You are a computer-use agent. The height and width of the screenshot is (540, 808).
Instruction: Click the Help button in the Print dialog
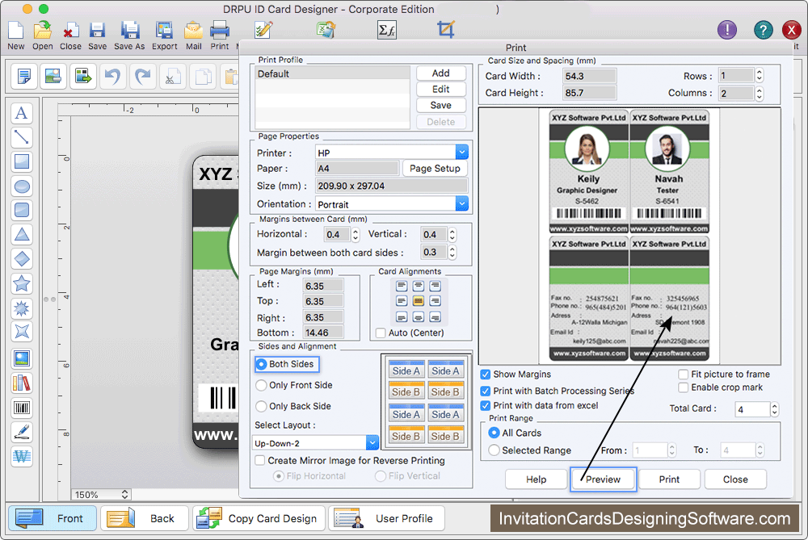pyautogui.click(x=536, y=479)
